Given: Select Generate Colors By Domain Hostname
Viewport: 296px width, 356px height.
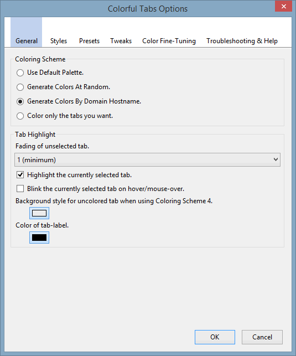Looking at the screenshot, I should point(20,101).
